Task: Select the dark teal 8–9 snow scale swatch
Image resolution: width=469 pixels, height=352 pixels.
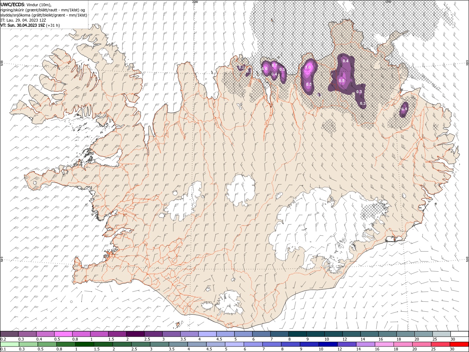Action: pyautogui.click(x=298, y=334)
